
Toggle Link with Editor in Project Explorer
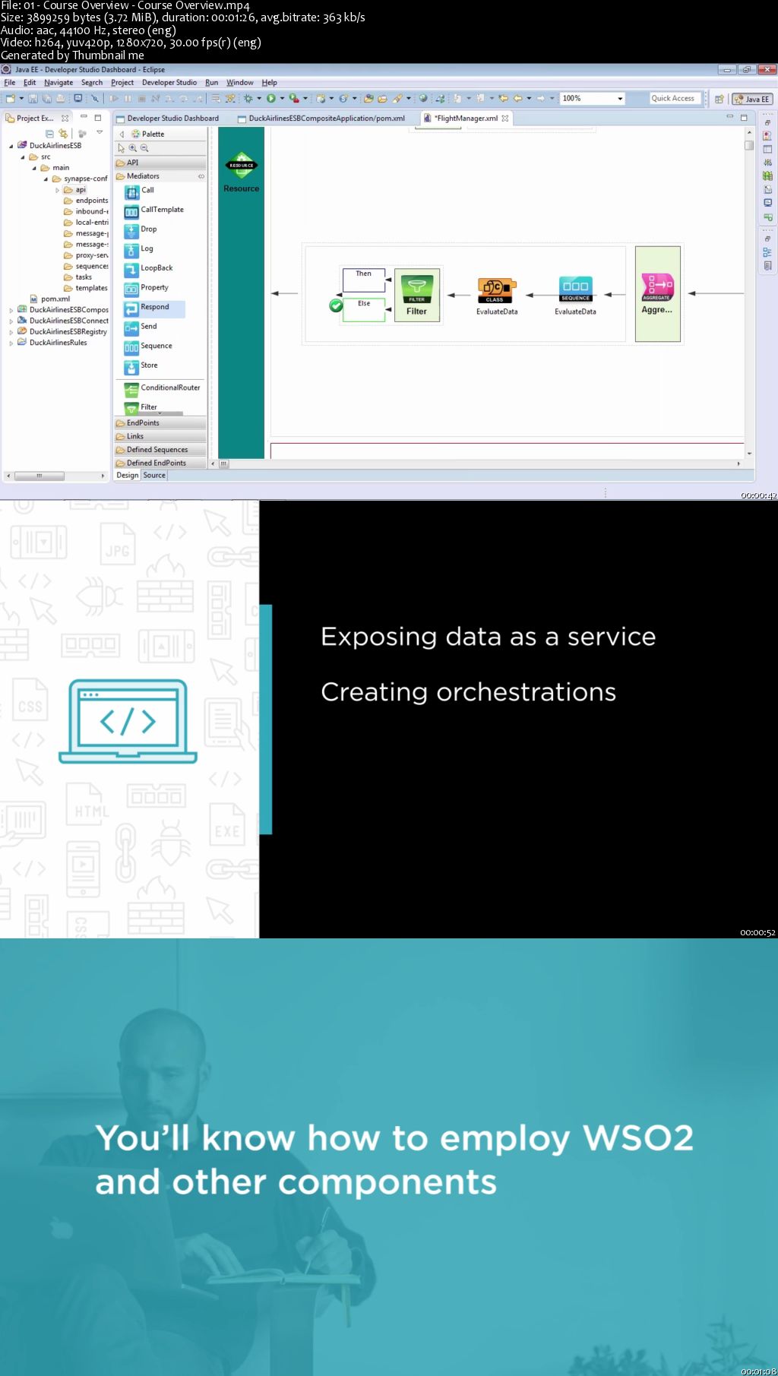[63, 133]
